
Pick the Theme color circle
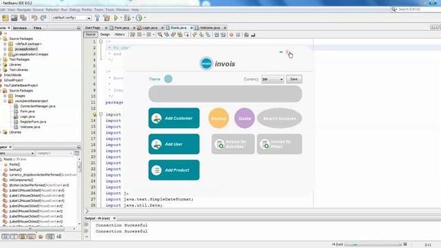pyautogui.click(x=168, y=79)
